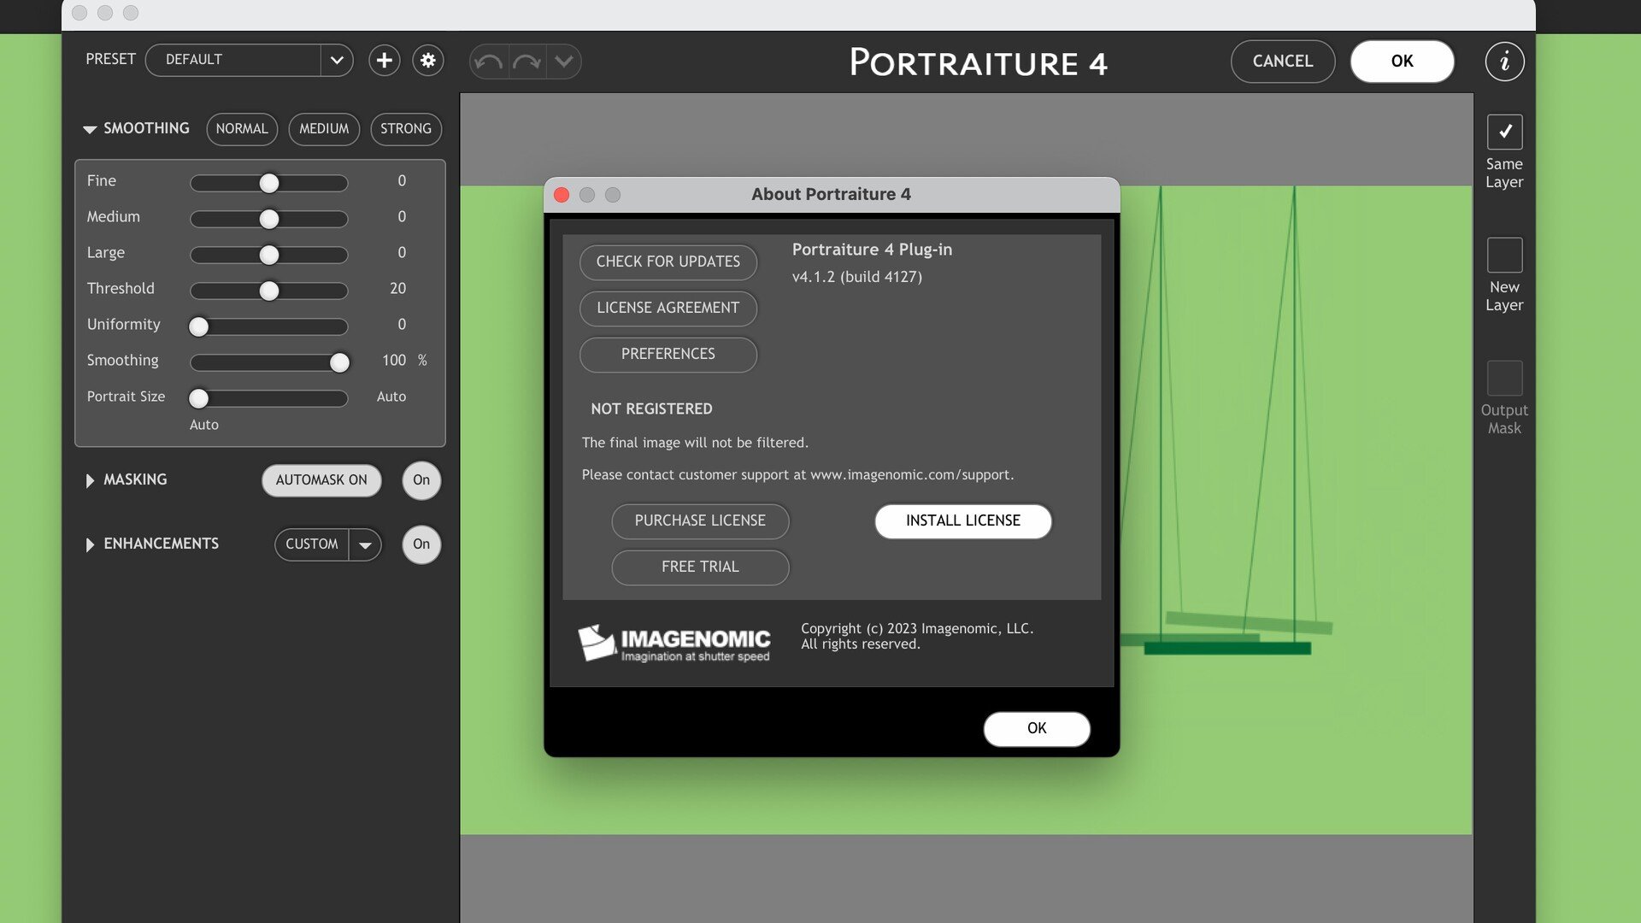Open the info icon top right
1641x923 pixels.
point(1505,62)
